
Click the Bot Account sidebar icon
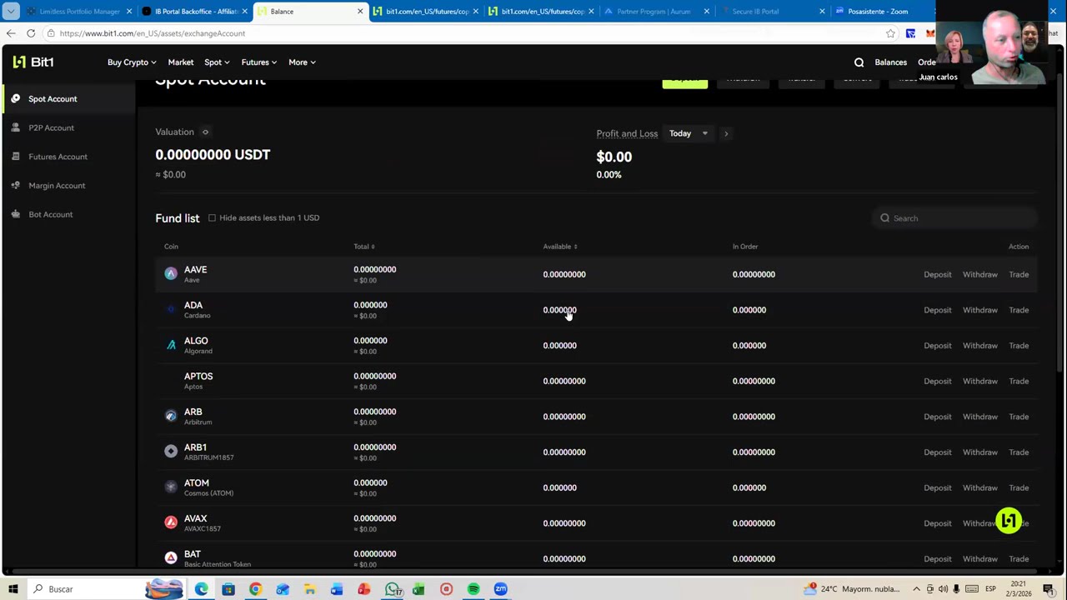coord(15,214)
